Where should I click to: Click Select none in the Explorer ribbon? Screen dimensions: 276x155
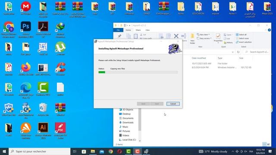pos(242,38)
